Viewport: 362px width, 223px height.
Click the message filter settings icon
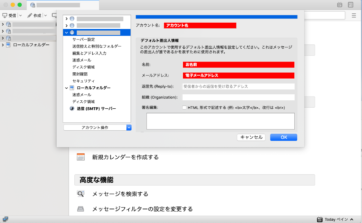[81, 209]
